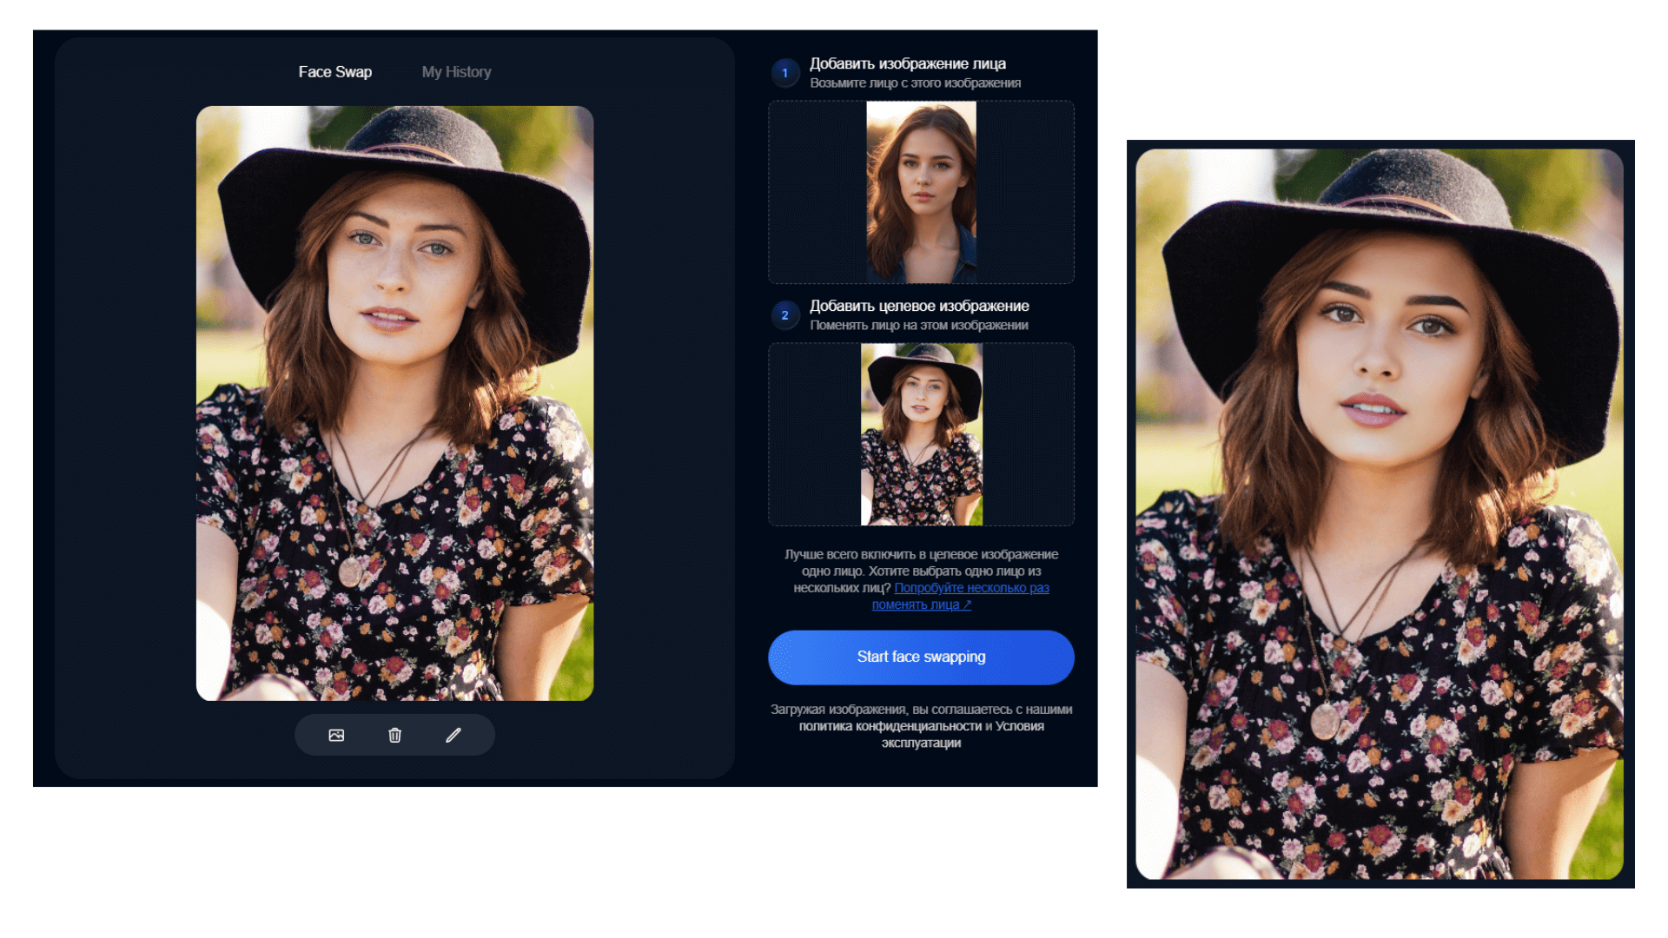This screenshot has width=1668, height=938.
Task: Click the 'Возьмите лицо с этого изображения' subtitle
Action: (915, 83)
